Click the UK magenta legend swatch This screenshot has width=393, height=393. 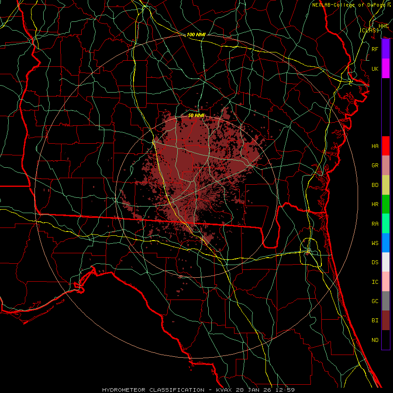tap(386, 69)
